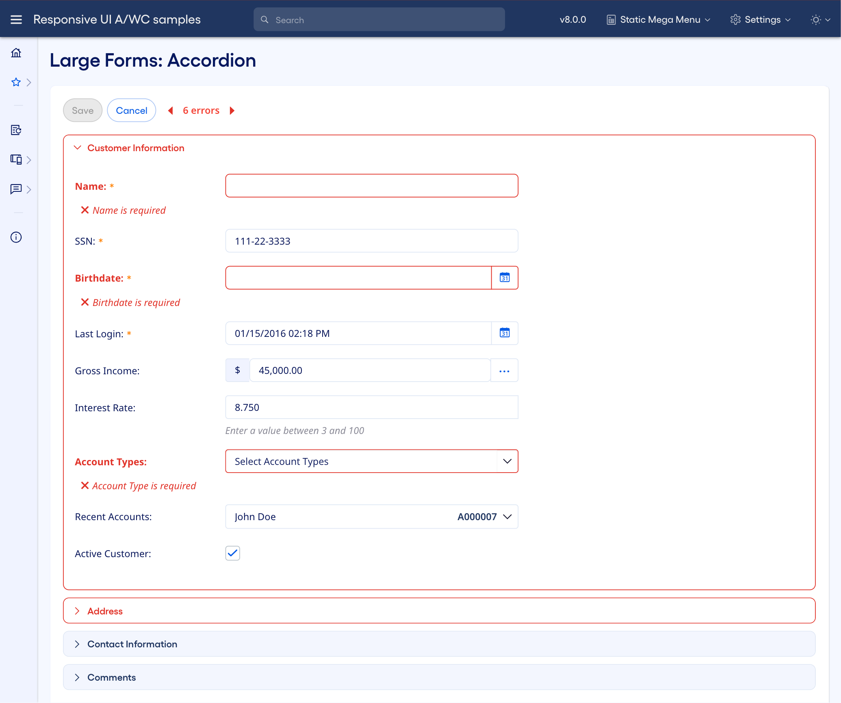
Task: Select the favorites star icon
Action: click(15, 82)
